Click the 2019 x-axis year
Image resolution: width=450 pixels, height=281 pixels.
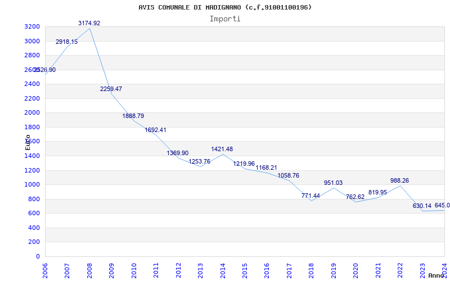click(334, 271)
